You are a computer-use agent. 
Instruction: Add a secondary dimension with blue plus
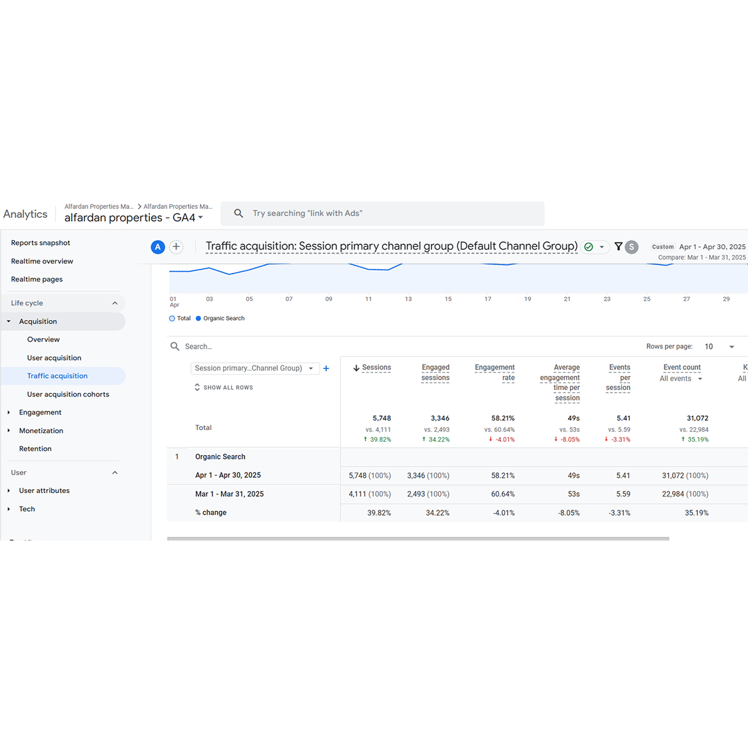326,368
